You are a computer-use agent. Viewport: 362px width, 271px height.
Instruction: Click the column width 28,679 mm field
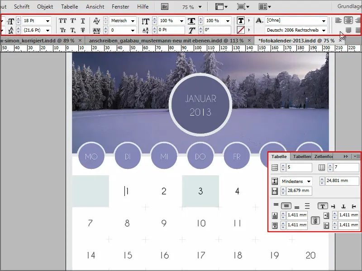[299, 191]
